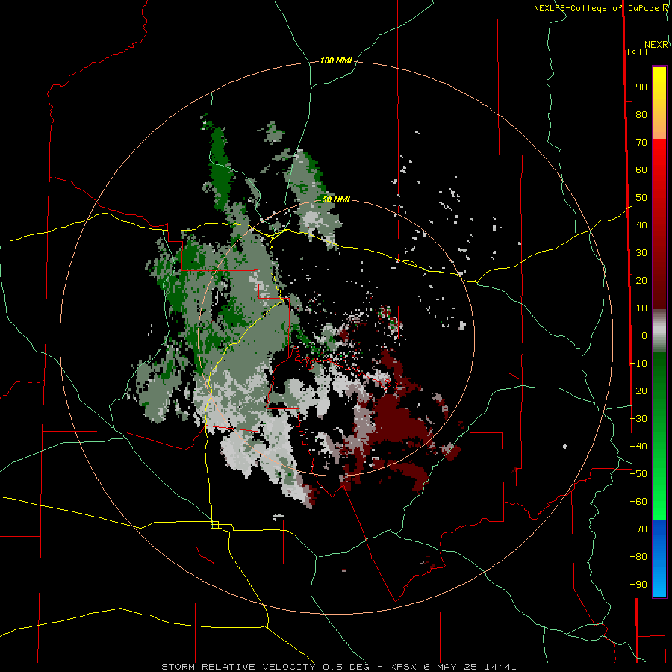Click the -90 value on the velocity scale
Image resolution: width=672 pixels, height=672 pixels.
pyautogui.click(x=638, y=584)
